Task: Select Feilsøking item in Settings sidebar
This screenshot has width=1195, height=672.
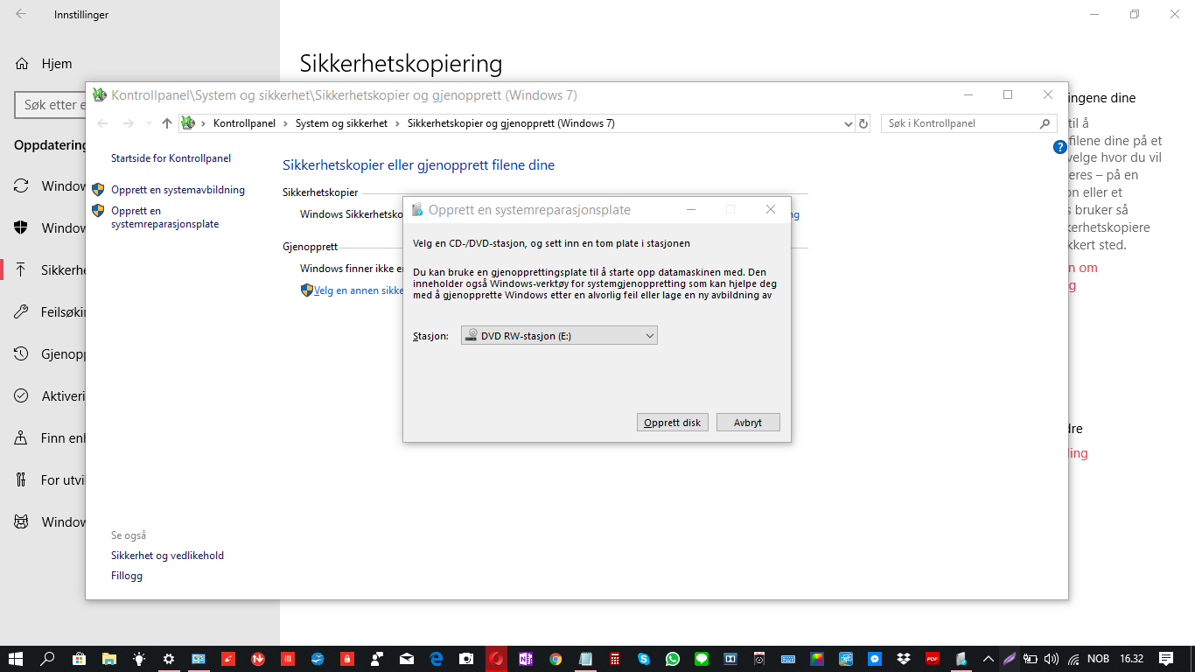Action: tap(51, 311)
